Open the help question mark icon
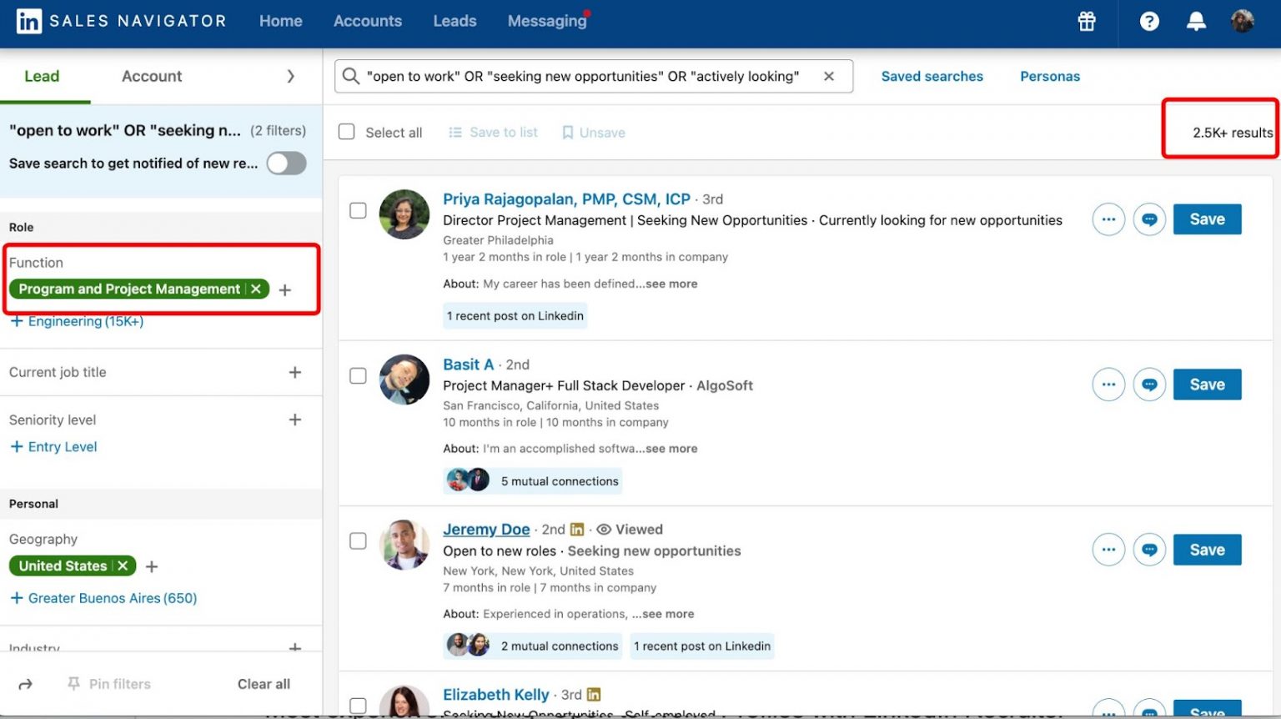This screenshot has height=719, width=1281. coord(1149,22)
